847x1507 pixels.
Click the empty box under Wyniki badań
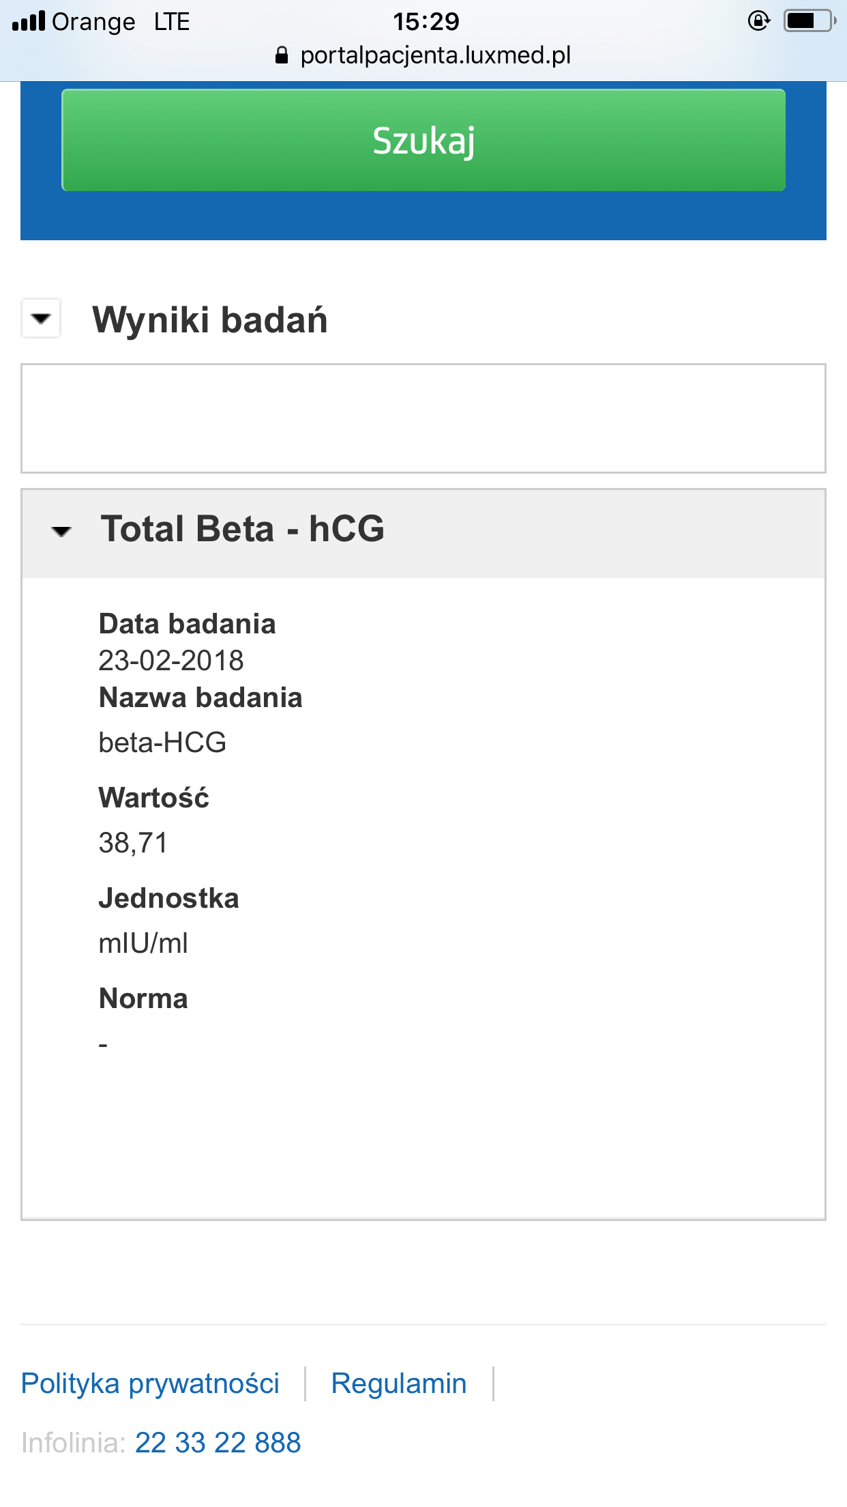tap(423, 418)
